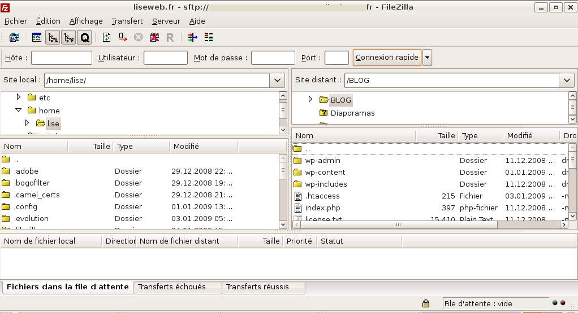Screen dimensions: 578x313
Task: Click the refresh file lists icon
Action: [106, 37]
